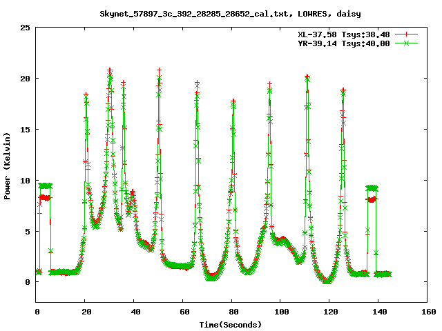The image size is (442, 331).
Task: Click the YR-39.14 Tsys:40.00 legend entry
Action: pos(344,43)
